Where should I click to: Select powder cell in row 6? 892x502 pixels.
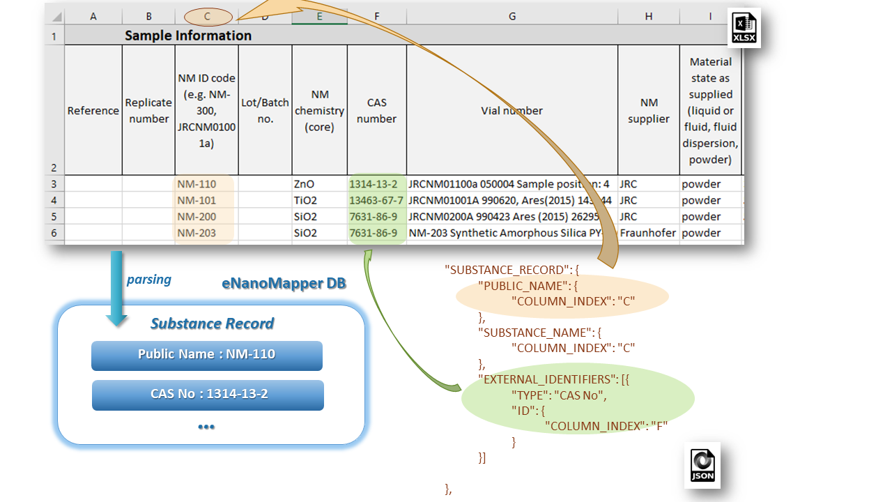point(711,233)
